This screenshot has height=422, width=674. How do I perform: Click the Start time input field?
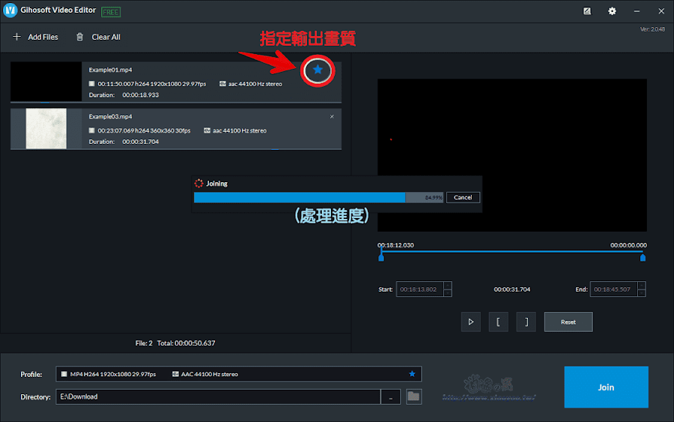(419, 289)
